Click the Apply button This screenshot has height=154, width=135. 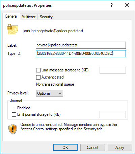pyautogui.click(x=120, y=148)
